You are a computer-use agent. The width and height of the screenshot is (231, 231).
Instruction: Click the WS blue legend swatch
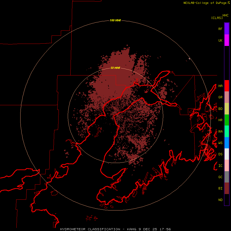point(227,143)
